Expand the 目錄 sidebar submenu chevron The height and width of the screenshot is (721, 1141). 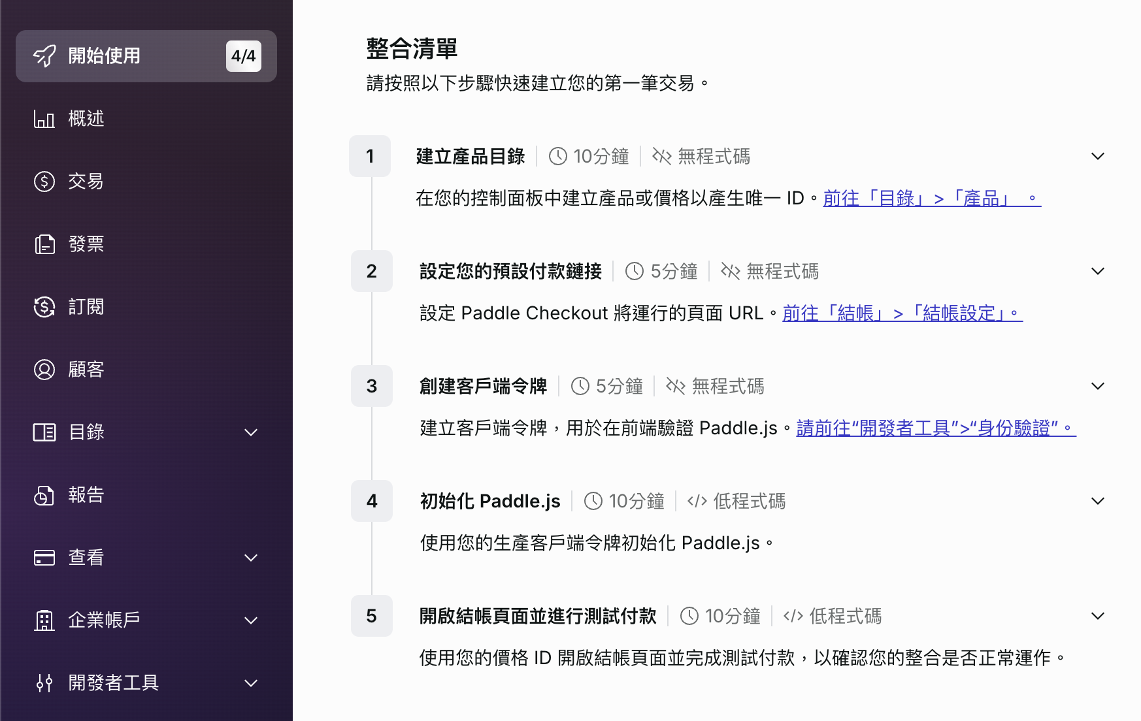[x=251, y=432]
